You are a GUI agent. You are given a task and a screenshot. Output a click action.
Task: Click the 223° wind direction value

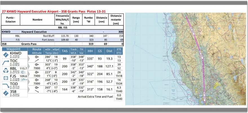tap(48, 72)
